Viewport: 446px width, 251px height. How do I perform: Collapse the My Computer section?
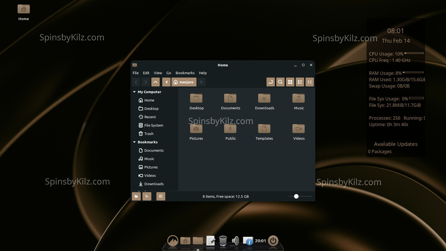tap(134, 92)
